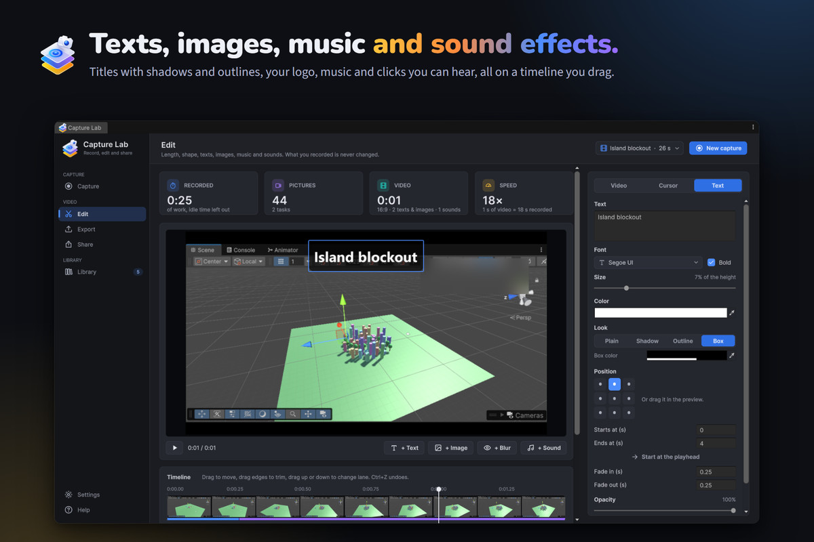814x542 pixels.
Task: Set text position to the center dot
Action: pyautogui.click(x=615, y=398)
